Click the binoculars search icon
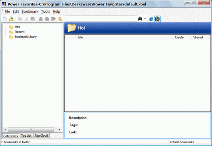Screen dimensions: 212x146 pyautogui.click(x=140, y=19)
